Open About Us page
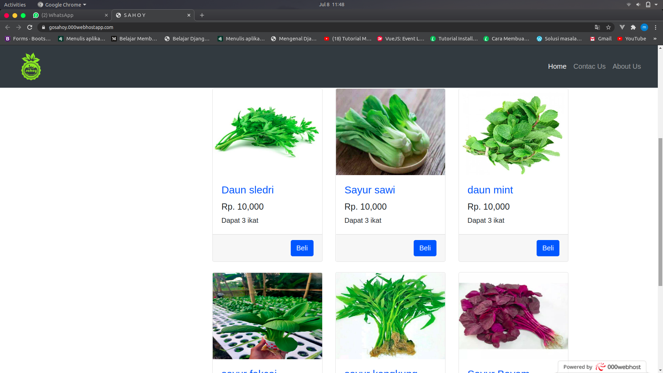Viewport: 663px width, 373px height. pos(626,66)
